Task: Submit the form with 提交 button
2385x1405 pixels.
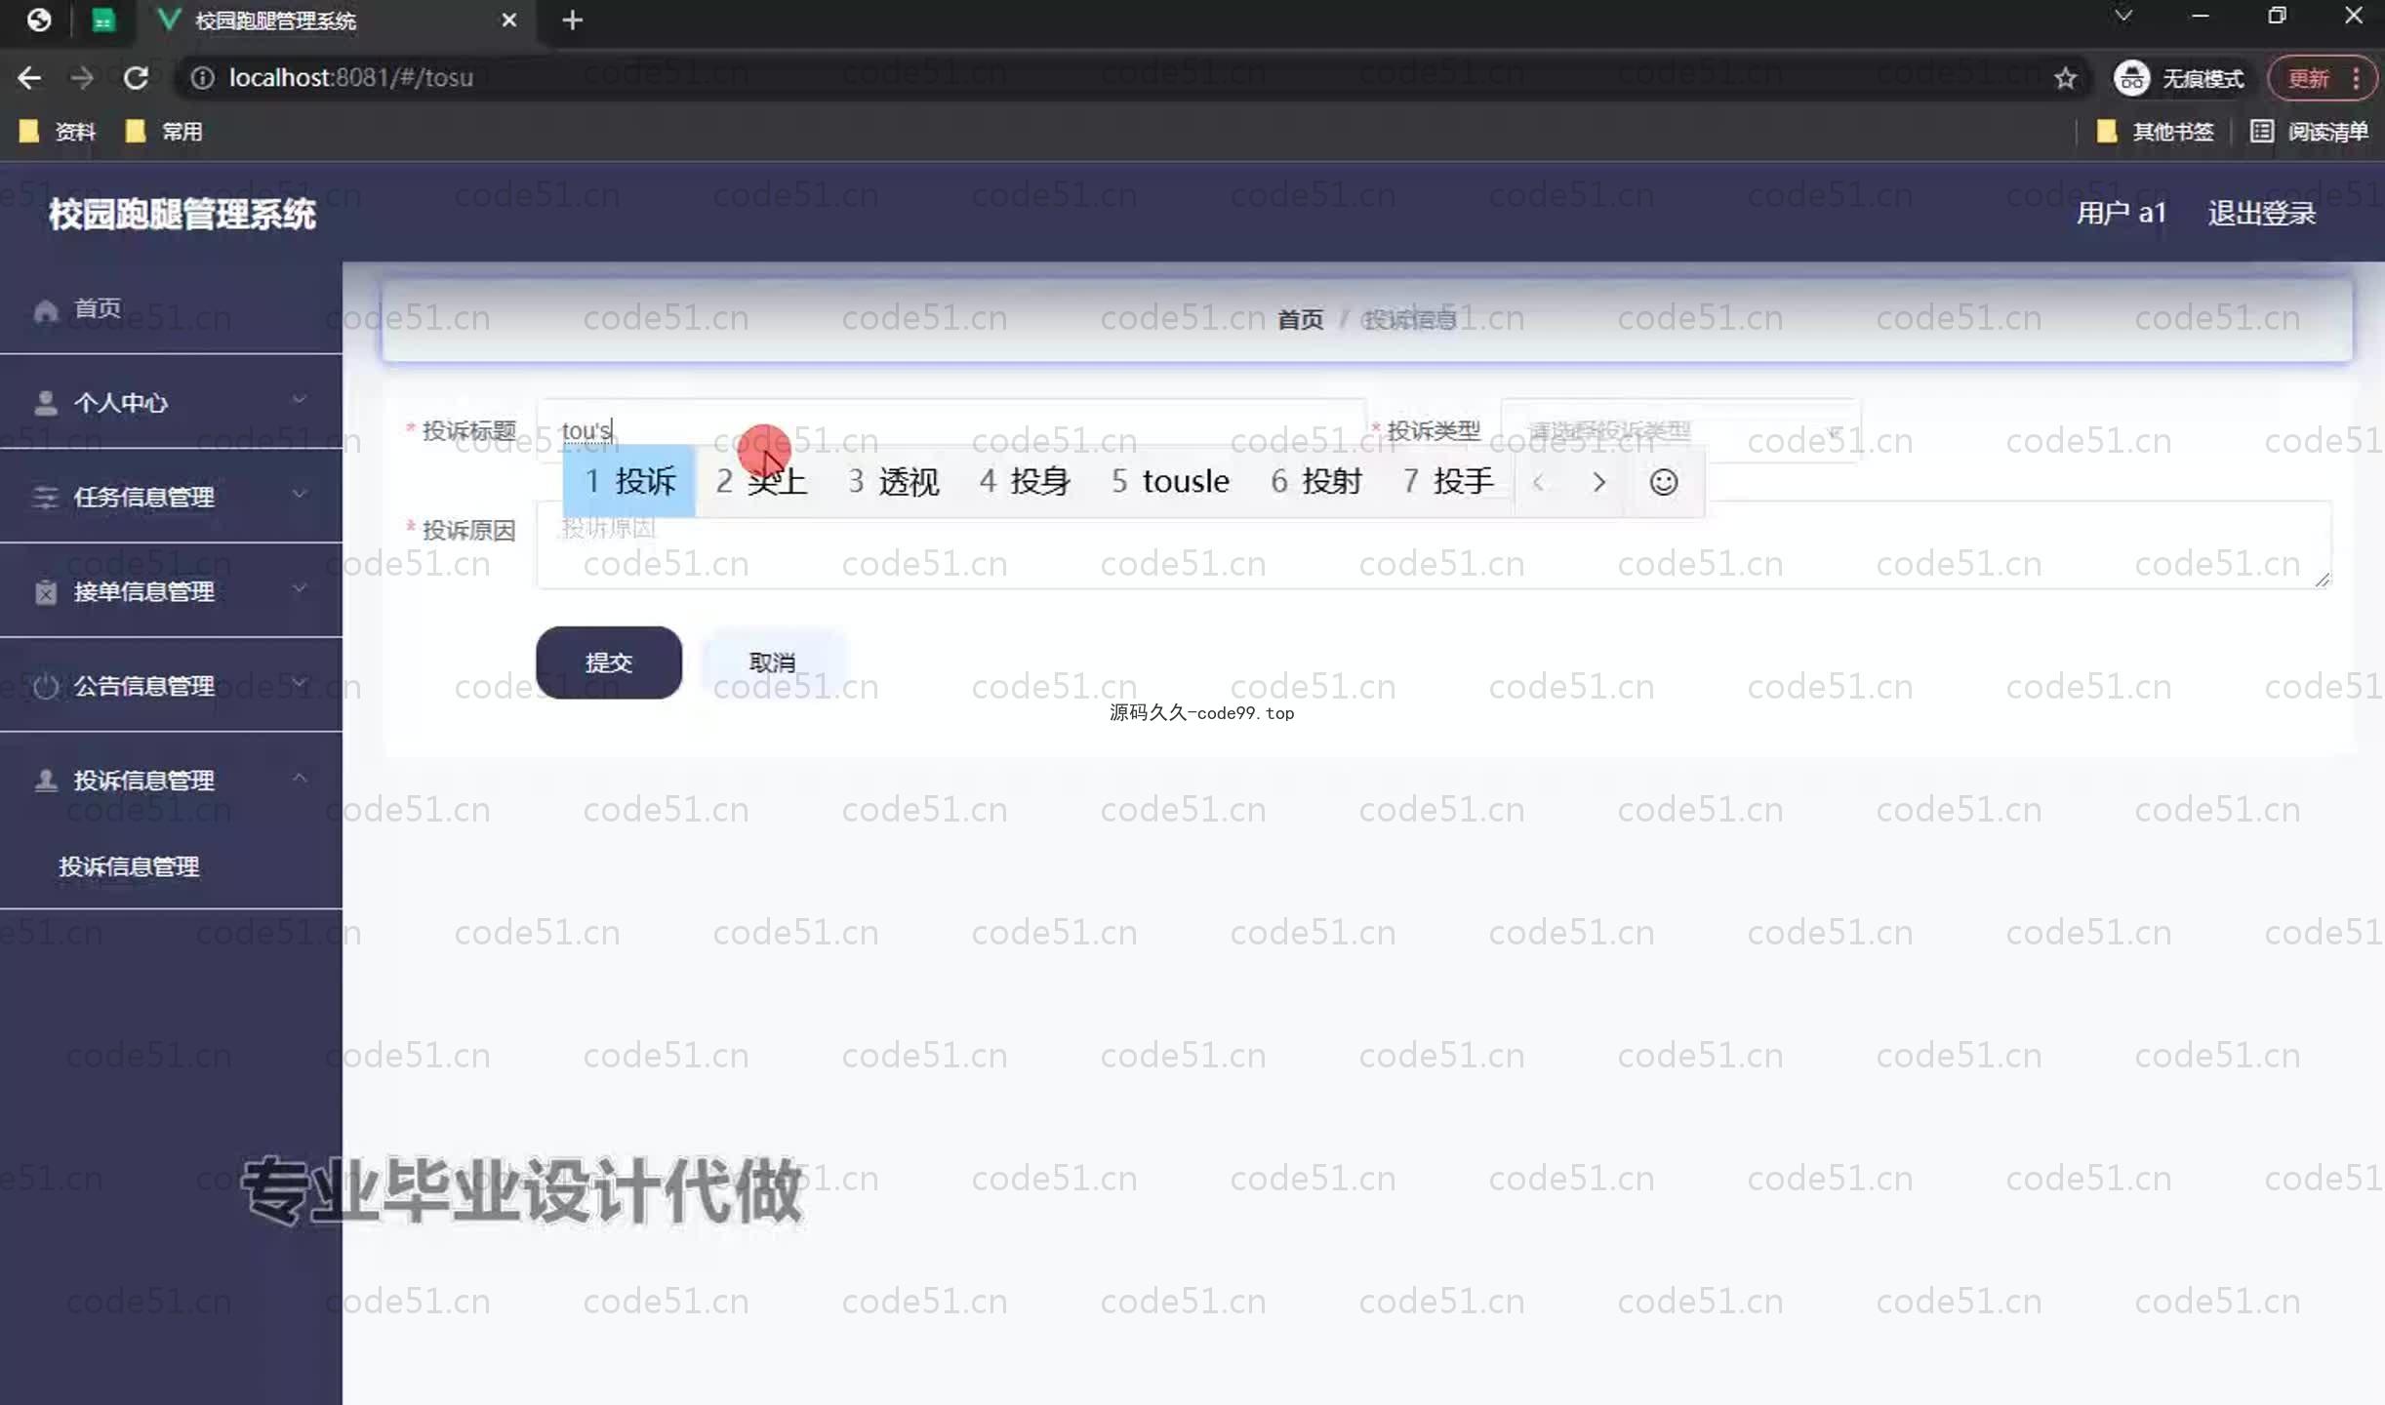Action: tap(608, 662)
